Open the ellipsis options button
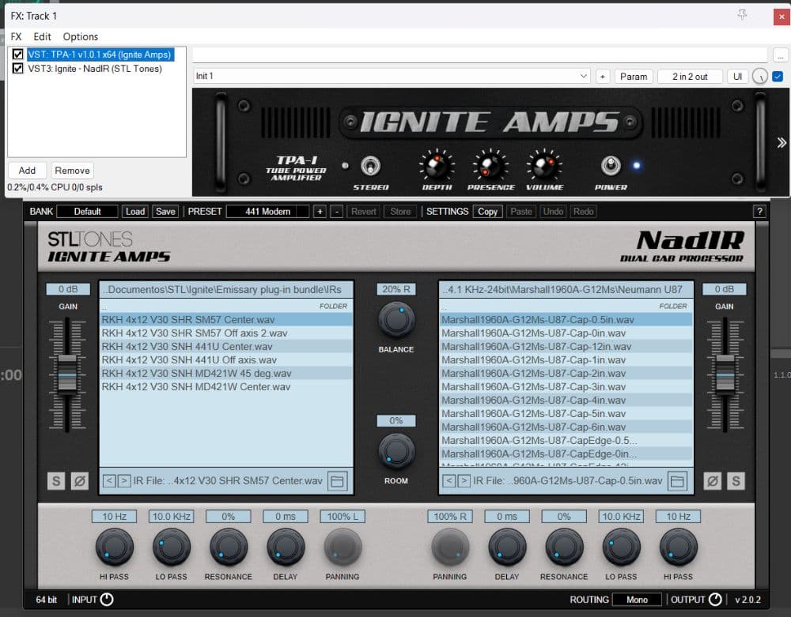Image resolution: width=791 pixels, height=617 pixels. pyautogui.click(x=781, y=55)
